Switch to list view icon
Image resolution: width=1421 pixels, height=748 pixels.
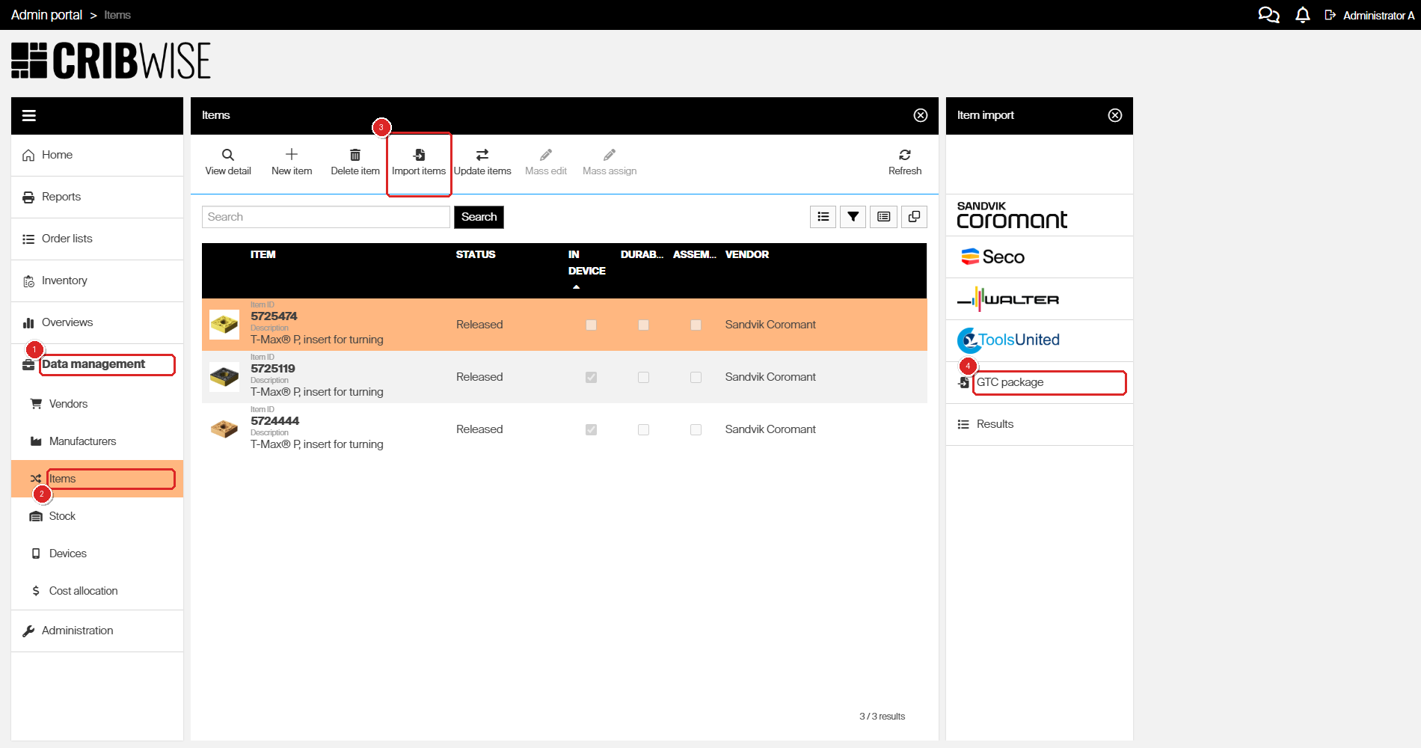823,217
